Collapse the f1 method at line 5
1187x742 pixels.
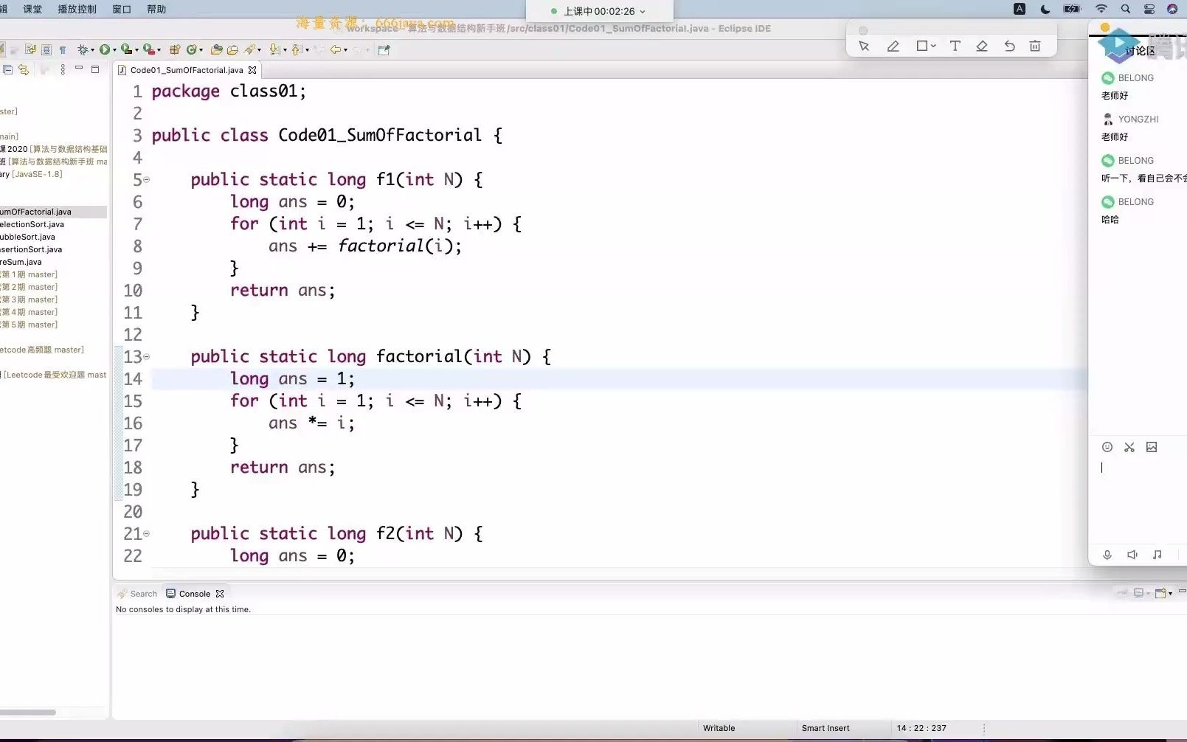pyautogui.click(x=147, y=179)
